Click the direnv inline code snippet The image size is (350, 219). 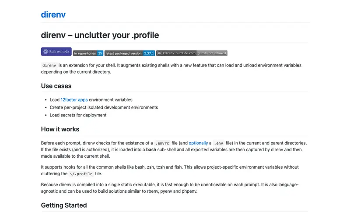(49, 65)
